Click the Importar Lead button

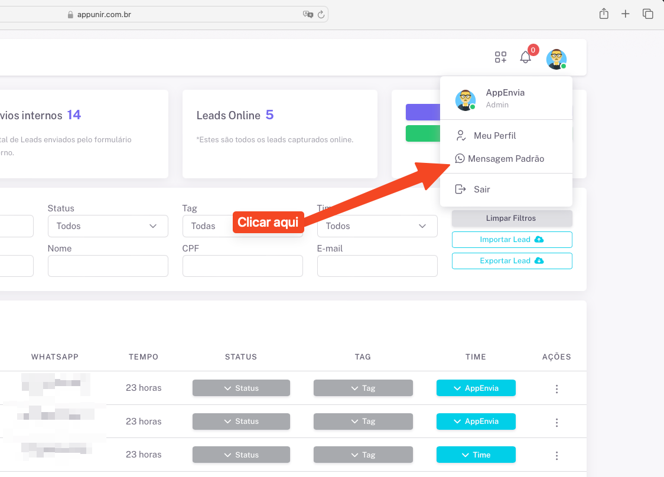512,240
